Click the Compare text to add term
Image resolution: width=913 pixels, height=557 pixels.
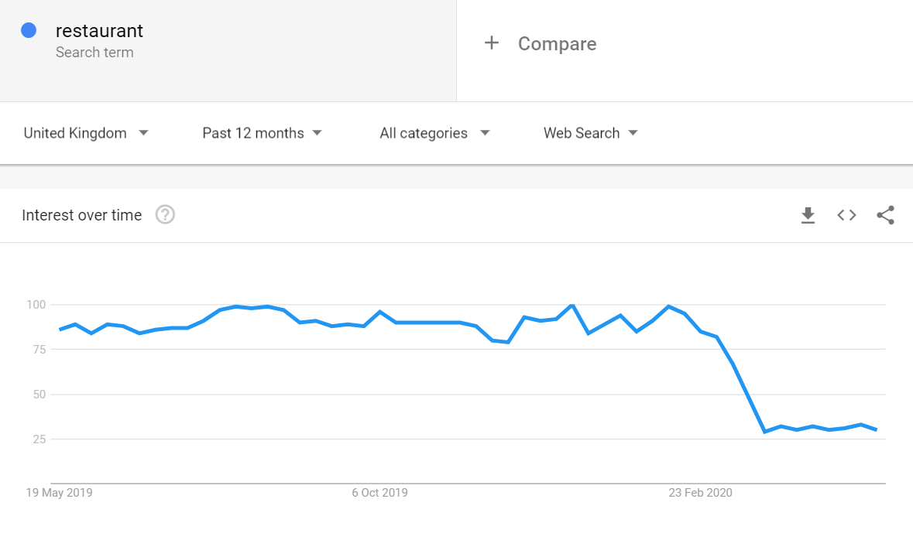[557, 44]
